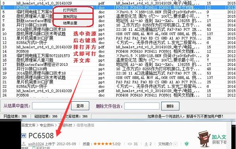
Task: Click the Word document icon beside PC6508
Action: [x=24, y=136]
